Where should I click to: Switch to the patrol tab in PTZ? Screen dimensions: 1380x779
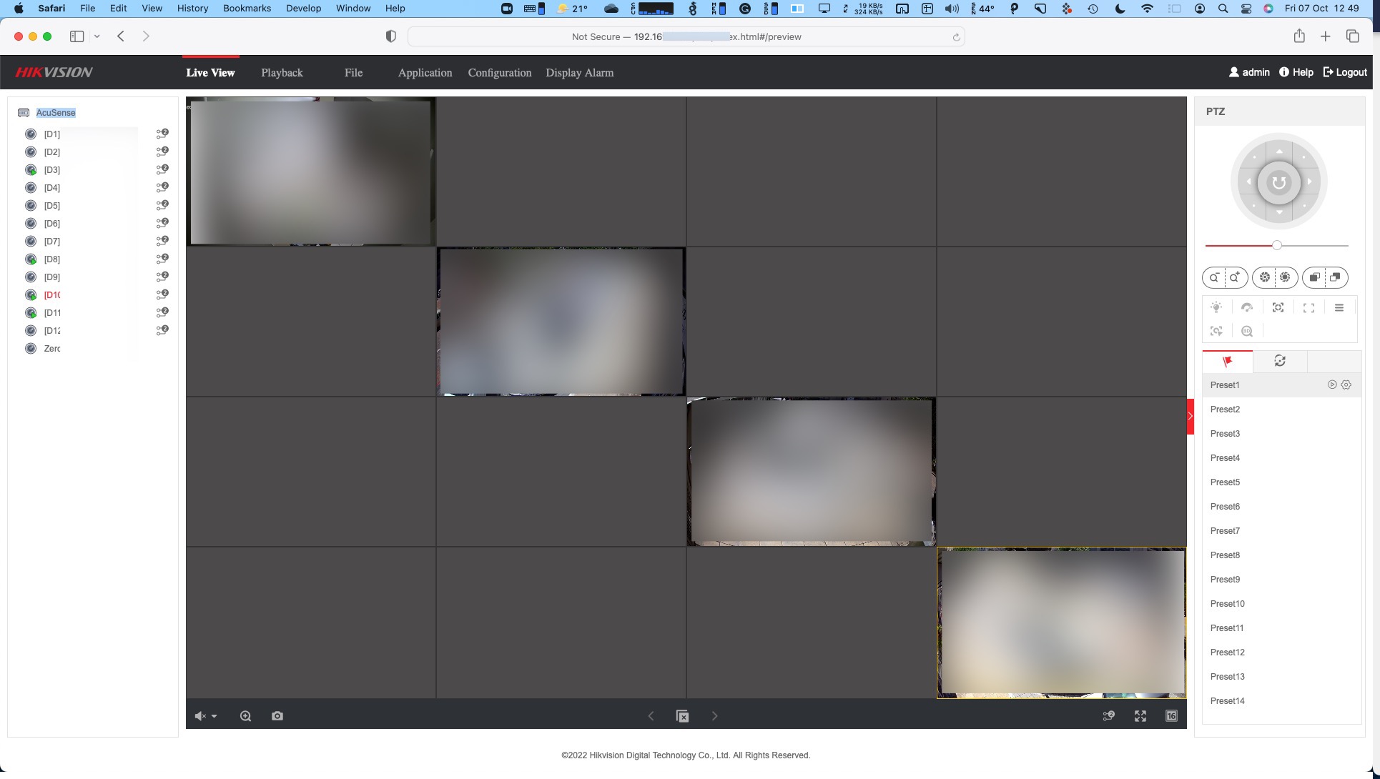point(1280,362)
